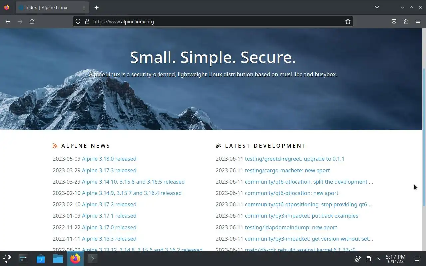Switch to Firefox in the taskbar
Viewport: 426px width, 266px height.
tap(75, 258)
